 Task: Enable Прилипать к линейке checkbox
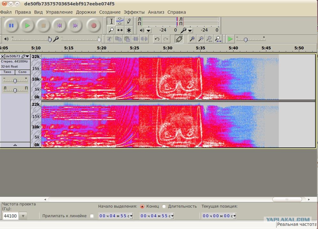[x=92, y=216]
